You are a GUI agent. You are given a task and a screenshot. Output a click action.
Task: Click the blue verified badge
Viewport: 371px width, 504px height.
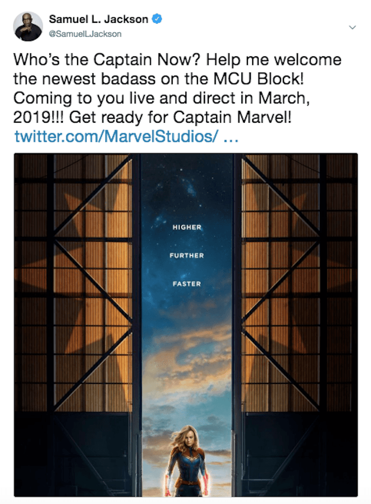[x=157, y=19]
